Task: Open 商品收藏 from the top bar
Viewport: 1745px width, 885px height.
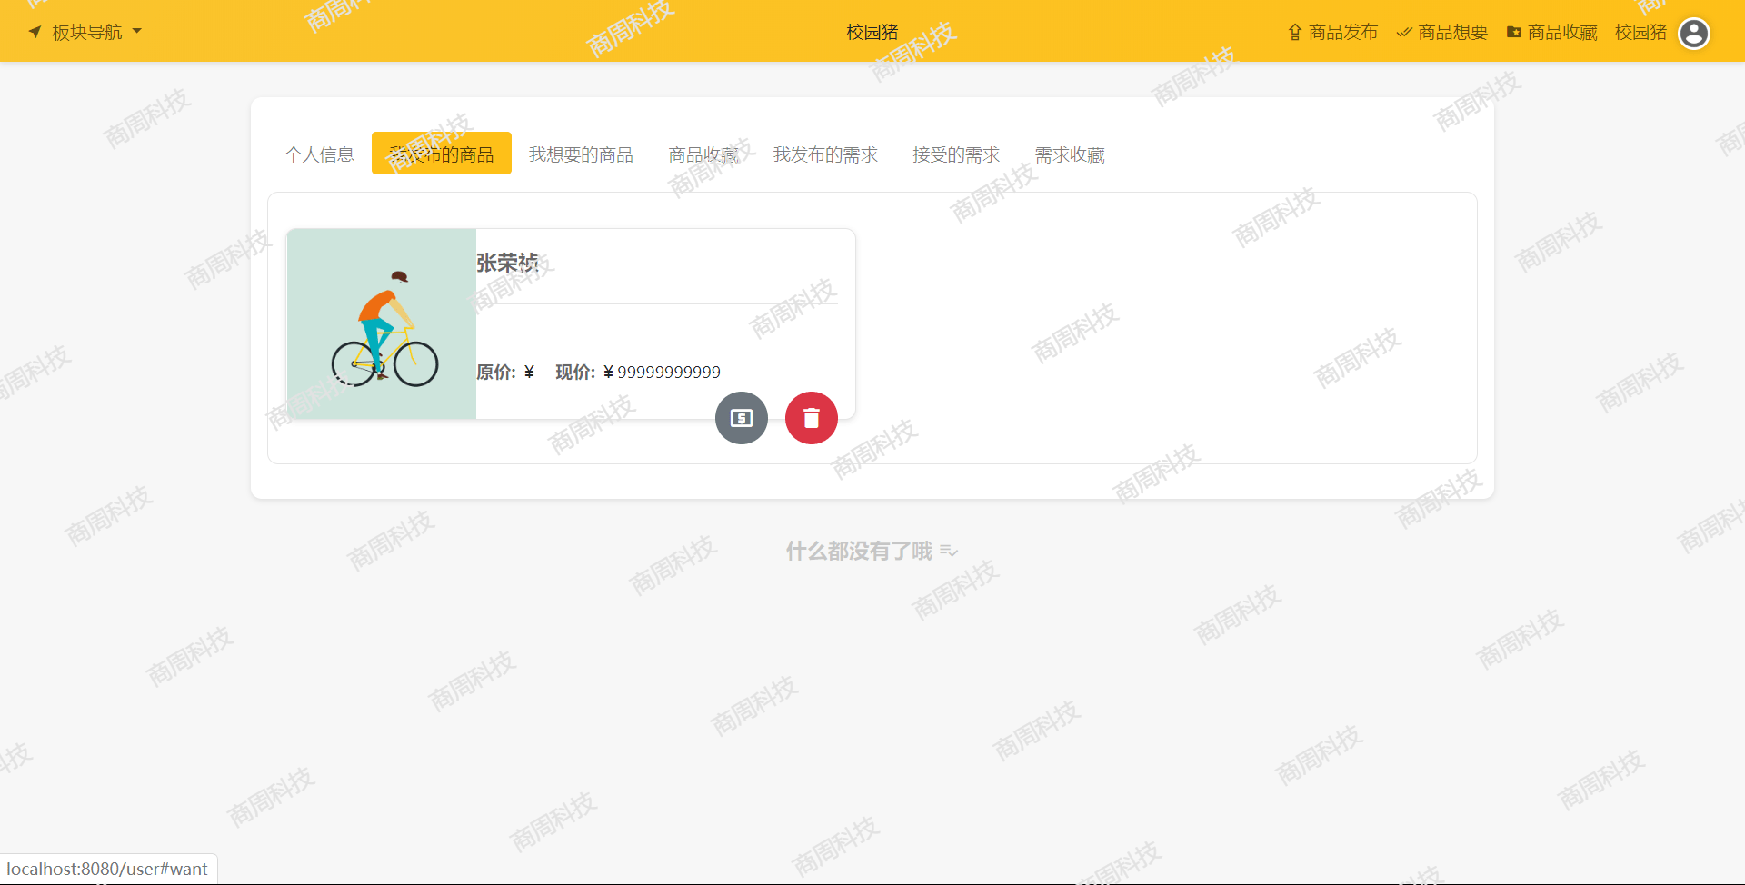Action: pyautogui.click(x=1552, y=32)
